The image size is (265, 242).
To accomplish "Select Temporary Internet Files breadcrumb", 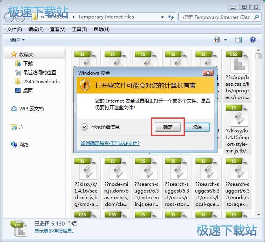I will [x=106, y=17].
